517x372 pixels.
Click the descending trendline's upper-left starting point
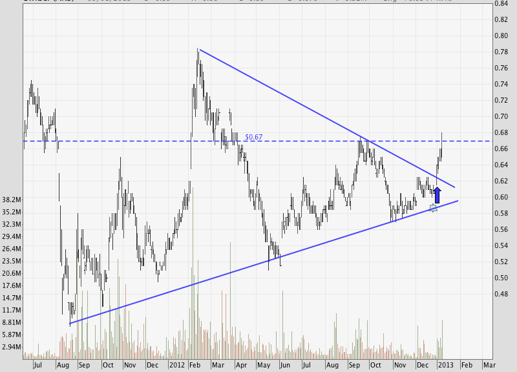point(199,49)
